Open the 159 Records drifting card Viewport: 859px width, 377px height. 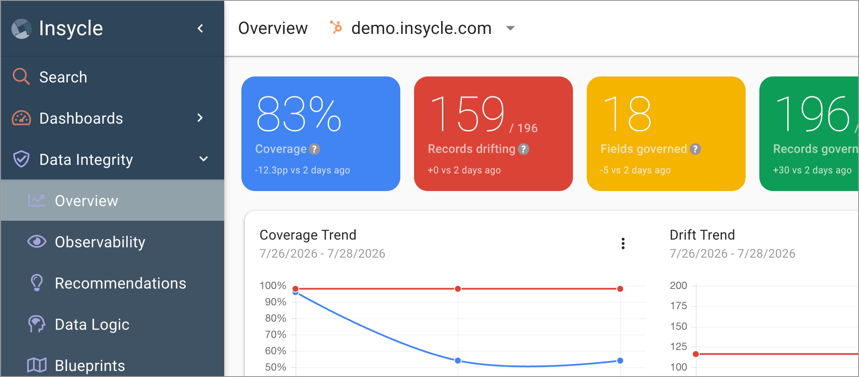click(x=493, y=134)
